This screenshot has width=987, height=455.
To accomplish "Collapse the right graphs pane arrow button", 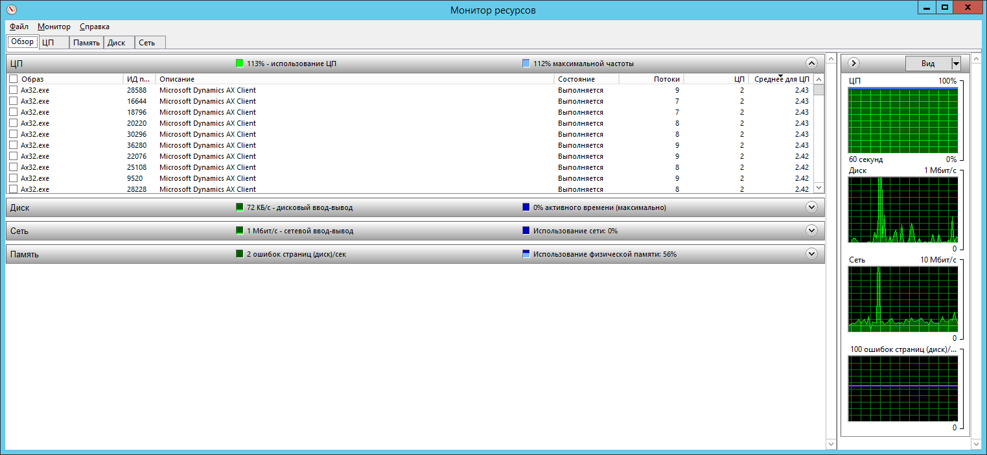I will (853, 64).
